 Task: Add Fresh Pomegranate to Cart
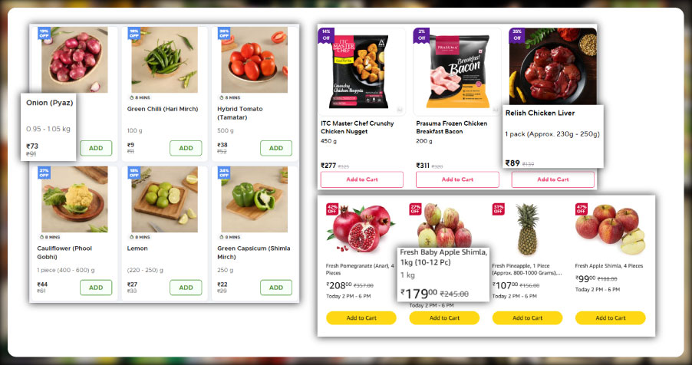pyautogui.click(x=361, y=317)
